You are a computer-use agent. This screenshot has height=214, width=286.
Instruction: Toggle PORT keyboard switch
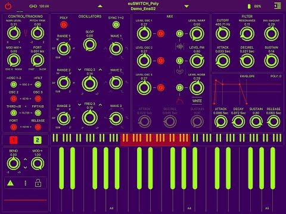(14, 127)
